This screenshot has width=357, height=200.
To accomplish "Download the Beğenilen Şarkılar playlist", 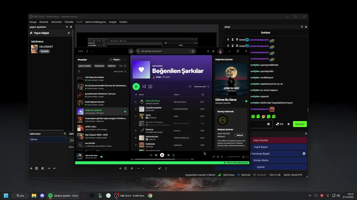I will [x=150, y=87].
